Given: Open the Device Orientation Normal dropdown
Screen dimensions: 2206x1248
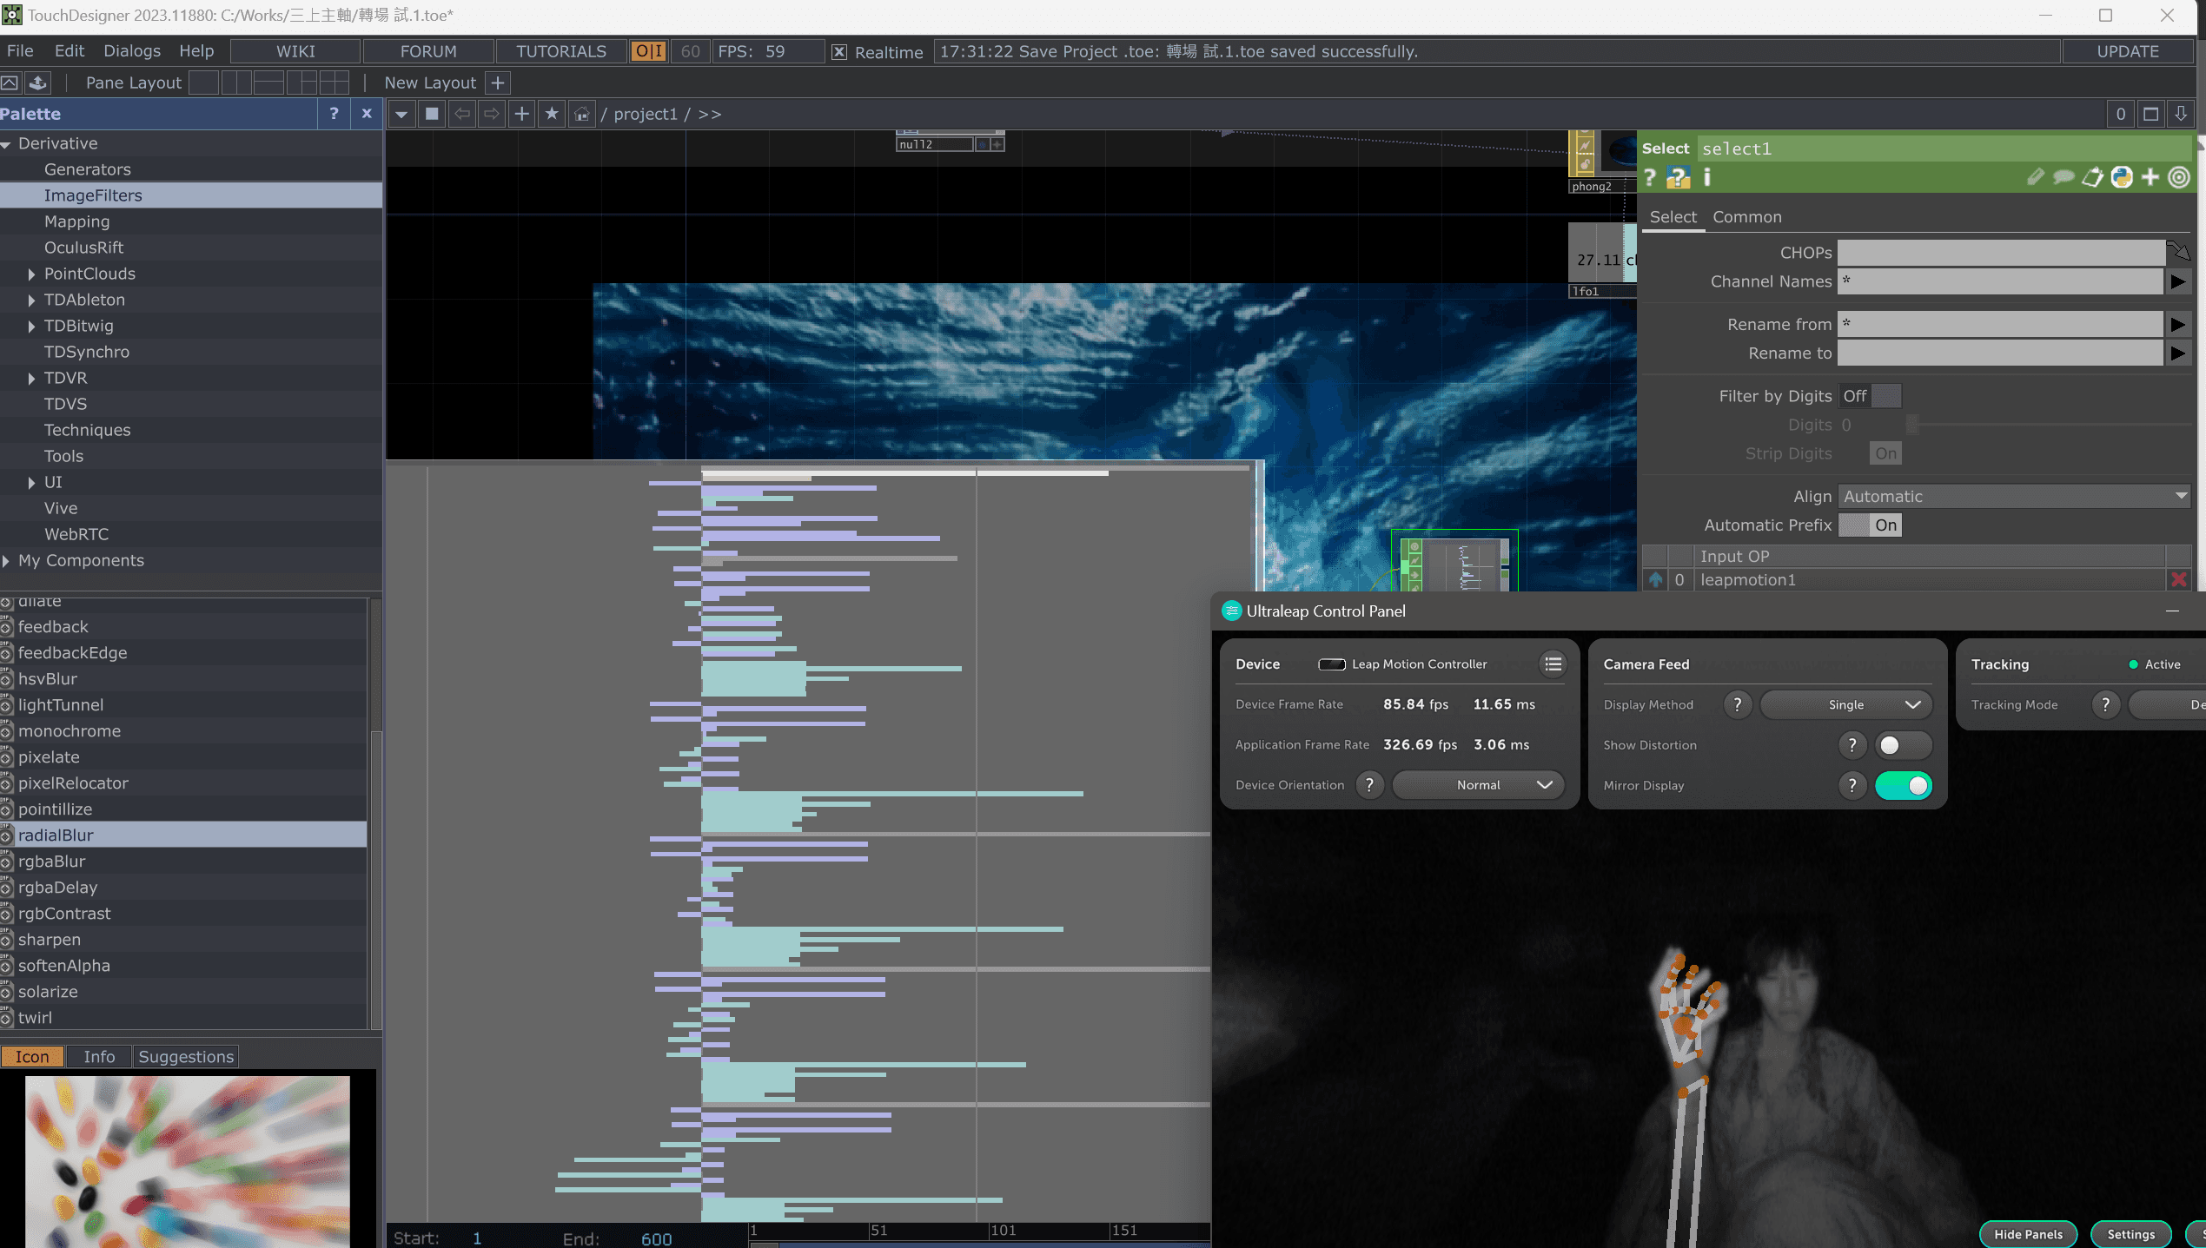Looking at the screenshot, I should [x=1478, y=785].
